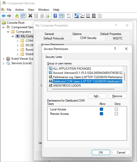Click the vertical scrollbar in user names list
Viewport: 137px width, 162px height.
125,77
